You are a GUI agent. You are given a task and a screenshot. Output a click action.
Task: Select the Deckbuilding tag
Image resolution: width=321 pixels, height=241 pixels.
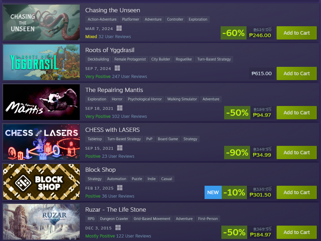98,59
